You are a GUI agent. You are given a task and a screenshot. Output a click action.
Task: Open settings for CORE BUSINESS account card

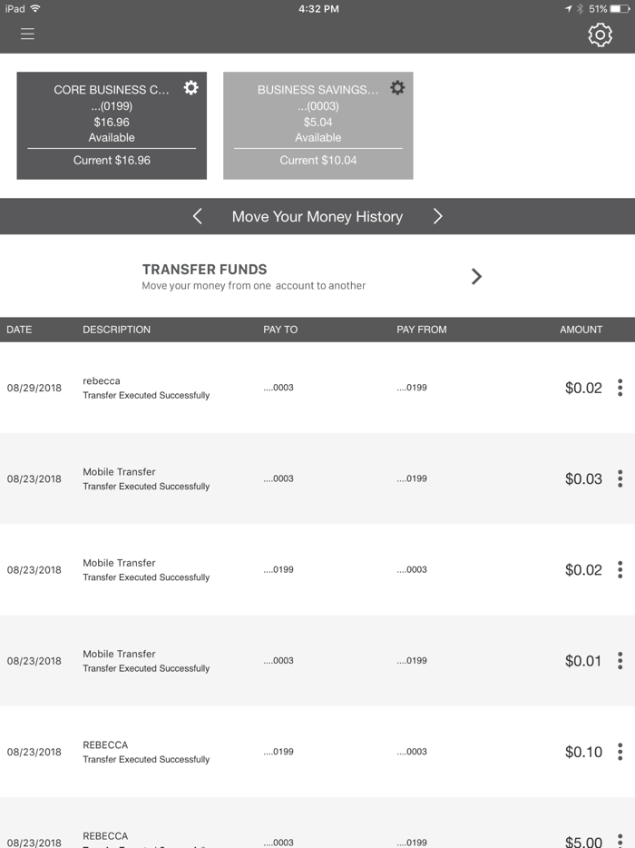(x=190, y=87)
